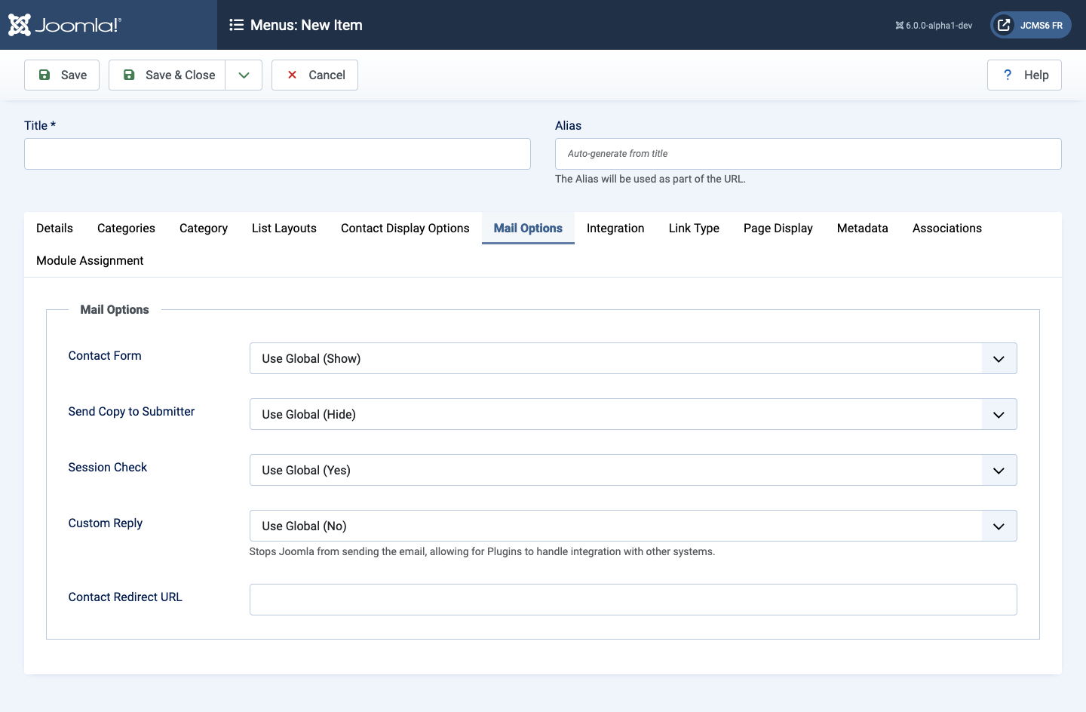Click into the Contact Redirect URL field
Image resolution: width=1086 pixels, height=712 pixels.
(x=633, y=600)
